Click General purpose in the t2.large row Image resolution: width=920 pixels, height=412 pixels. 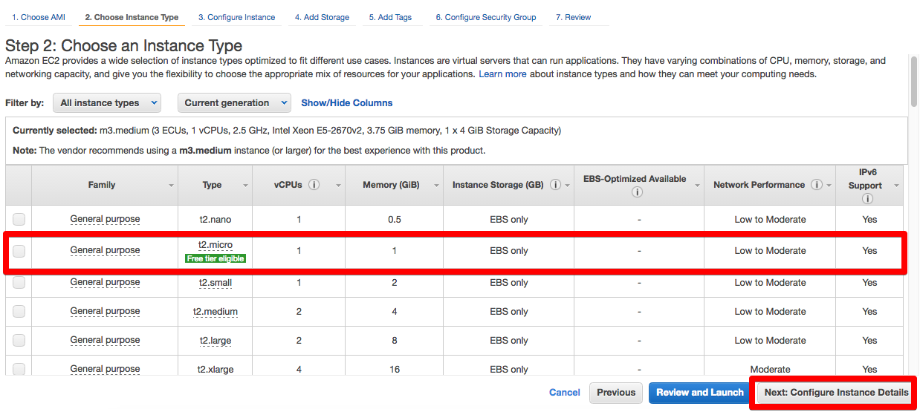[105, 340]
